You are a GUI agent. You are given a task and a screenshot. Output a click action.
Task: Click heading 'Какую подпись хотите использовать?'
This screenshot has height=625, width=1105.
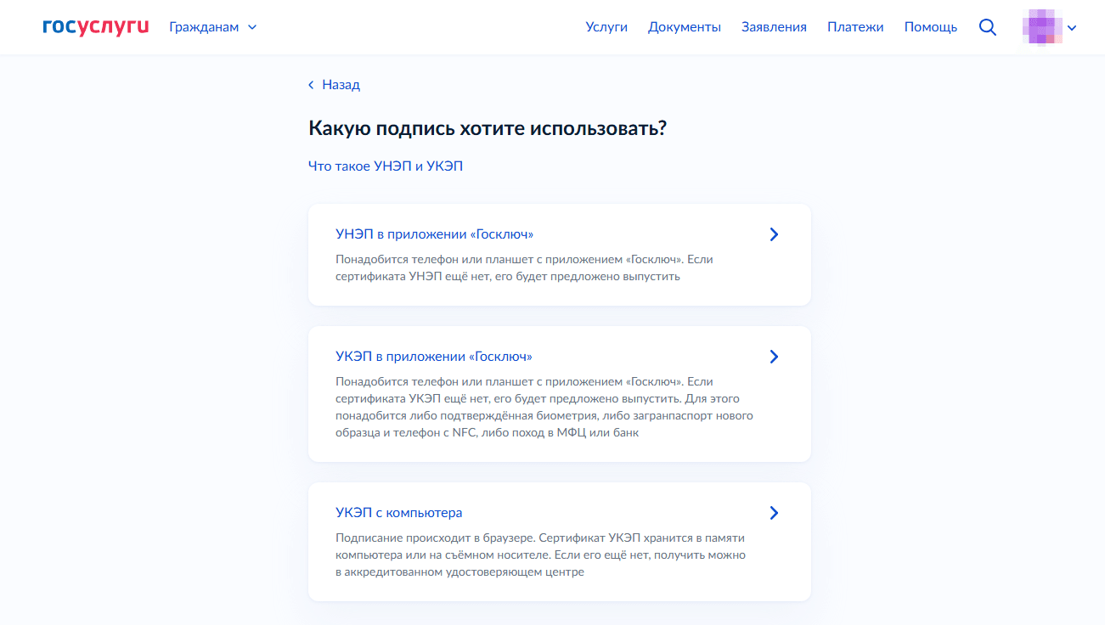click(x=488, y=128)
